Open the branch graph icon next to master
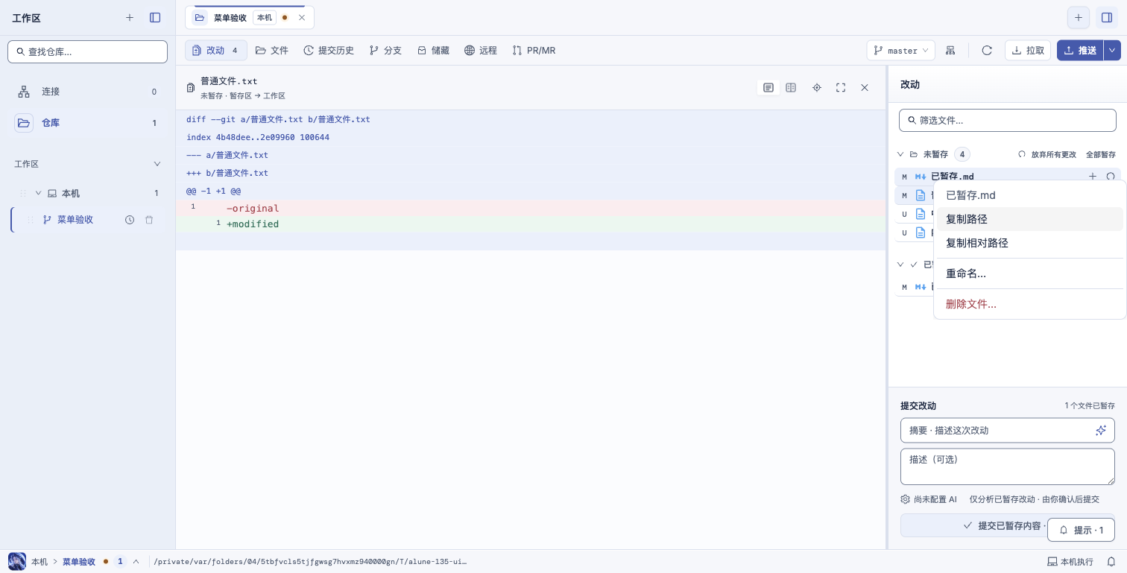 pyautogui.click(x=950, y=51)
